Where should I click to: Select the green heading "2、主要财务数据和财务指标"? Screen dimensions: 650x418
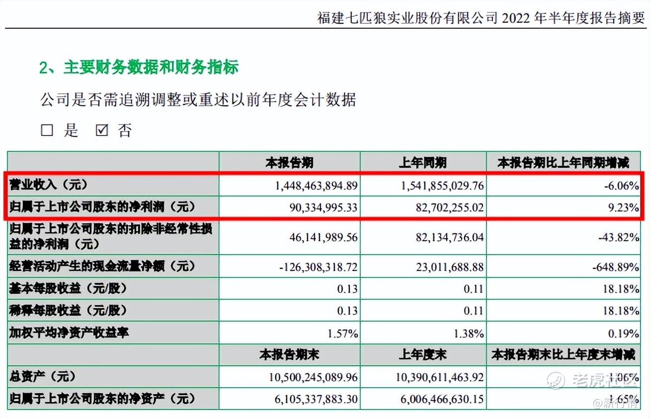coord(139,67)
